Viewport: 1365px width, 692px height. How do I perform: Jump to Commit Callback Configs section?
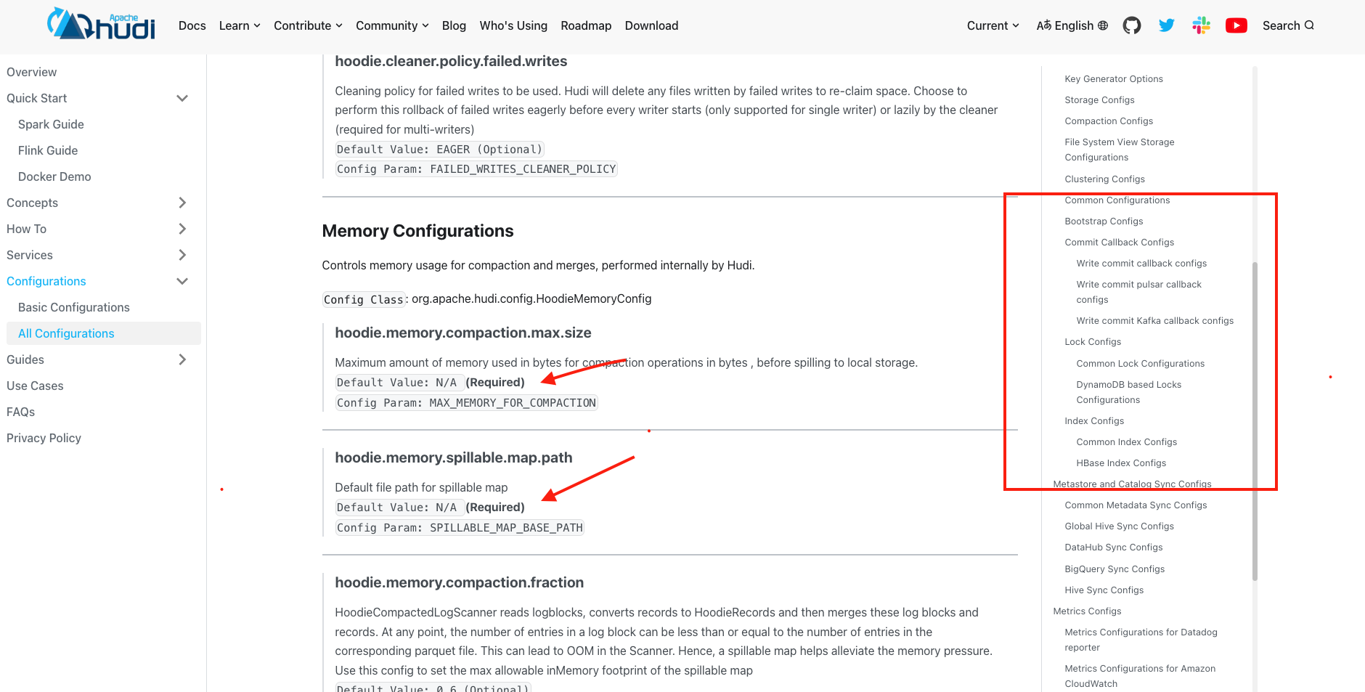pyautogui.click(x=1119, y=242)
